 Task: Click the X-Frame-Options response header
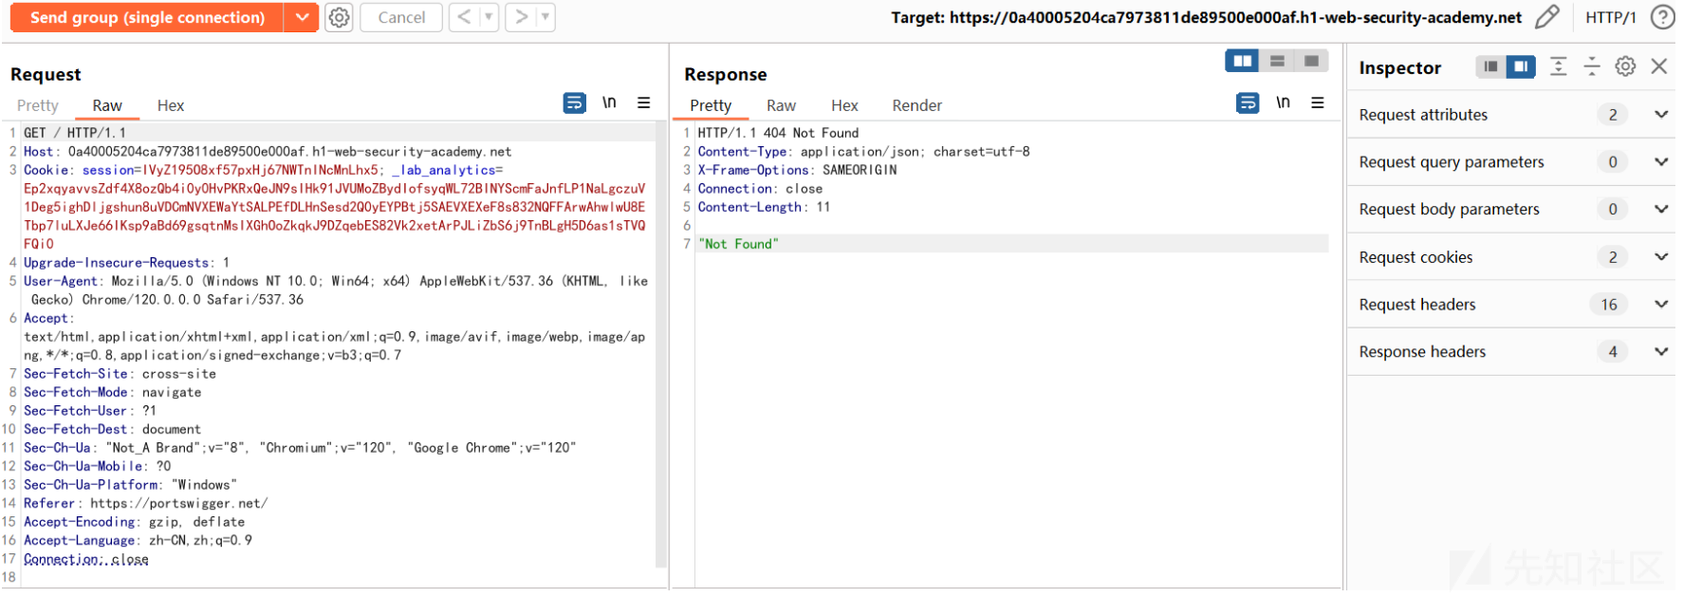797,170
